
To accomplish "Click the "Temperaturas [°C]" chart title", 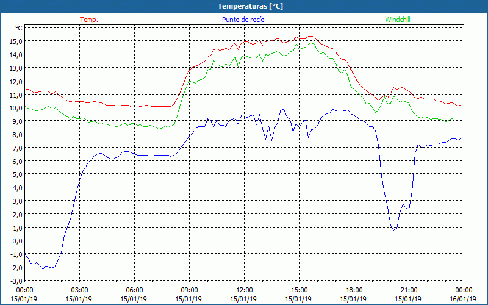I will tap(250, 6).
